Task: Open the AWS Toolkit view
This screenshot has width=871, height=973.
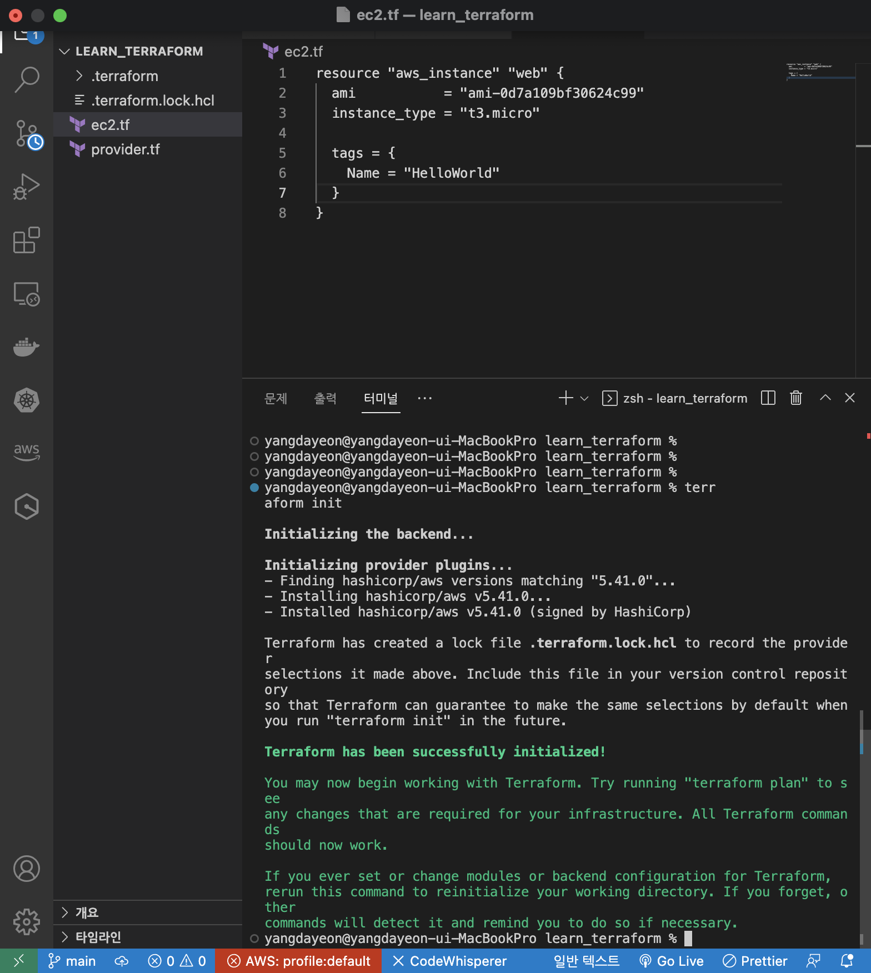Action: [27, 452]
